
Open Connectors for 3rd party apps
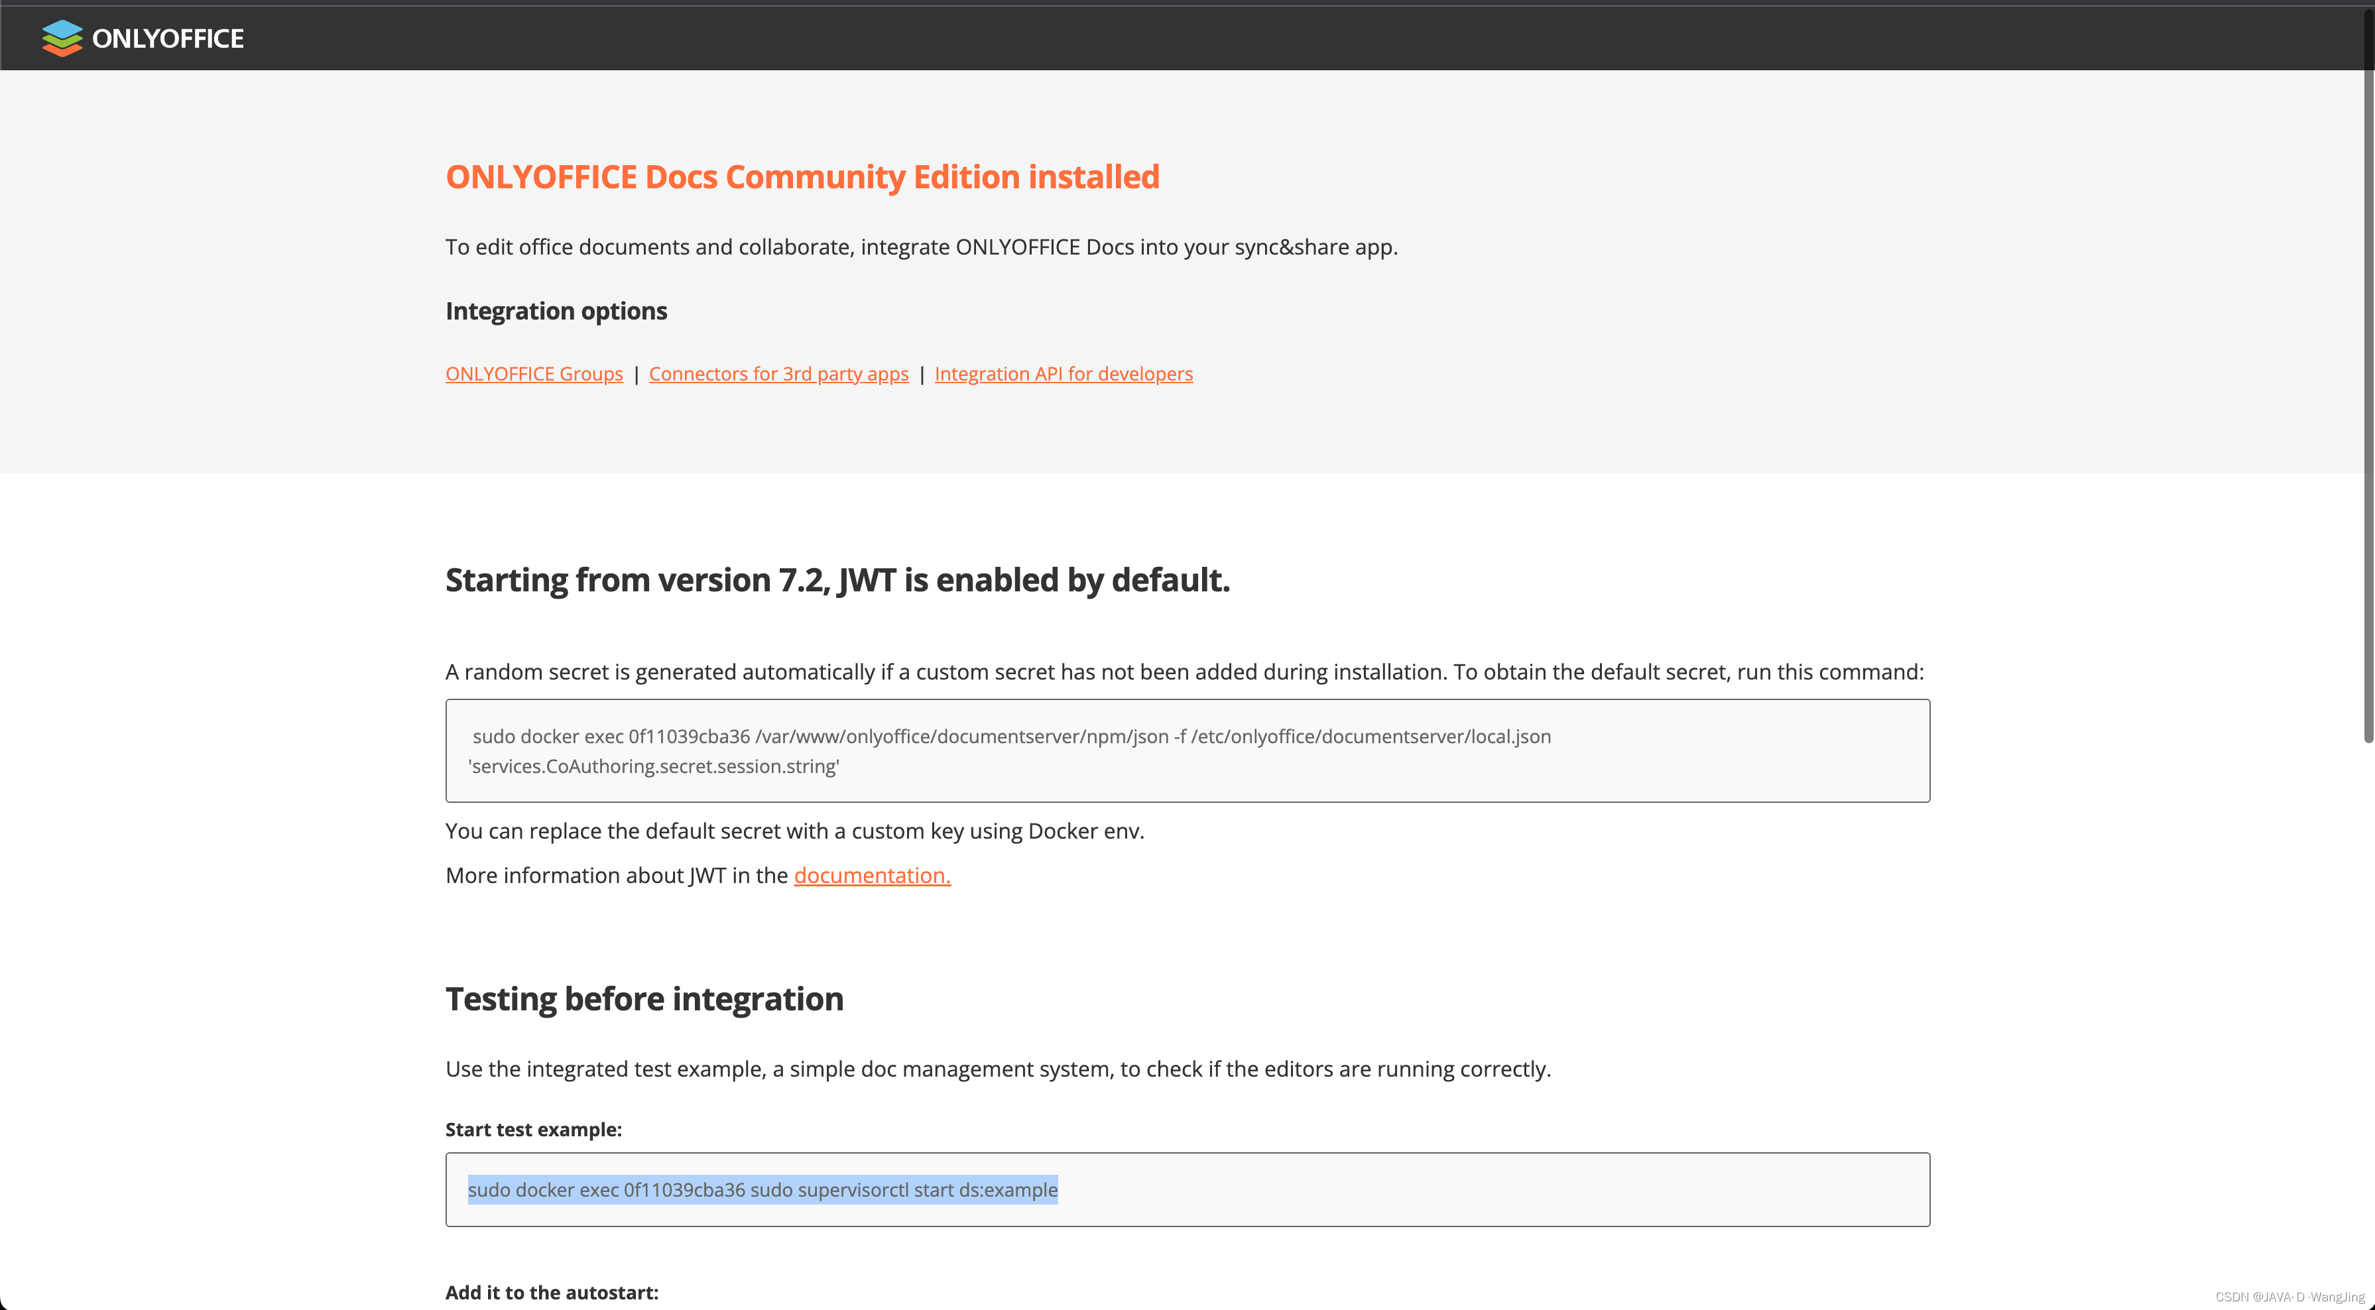[x=778, y=373]
